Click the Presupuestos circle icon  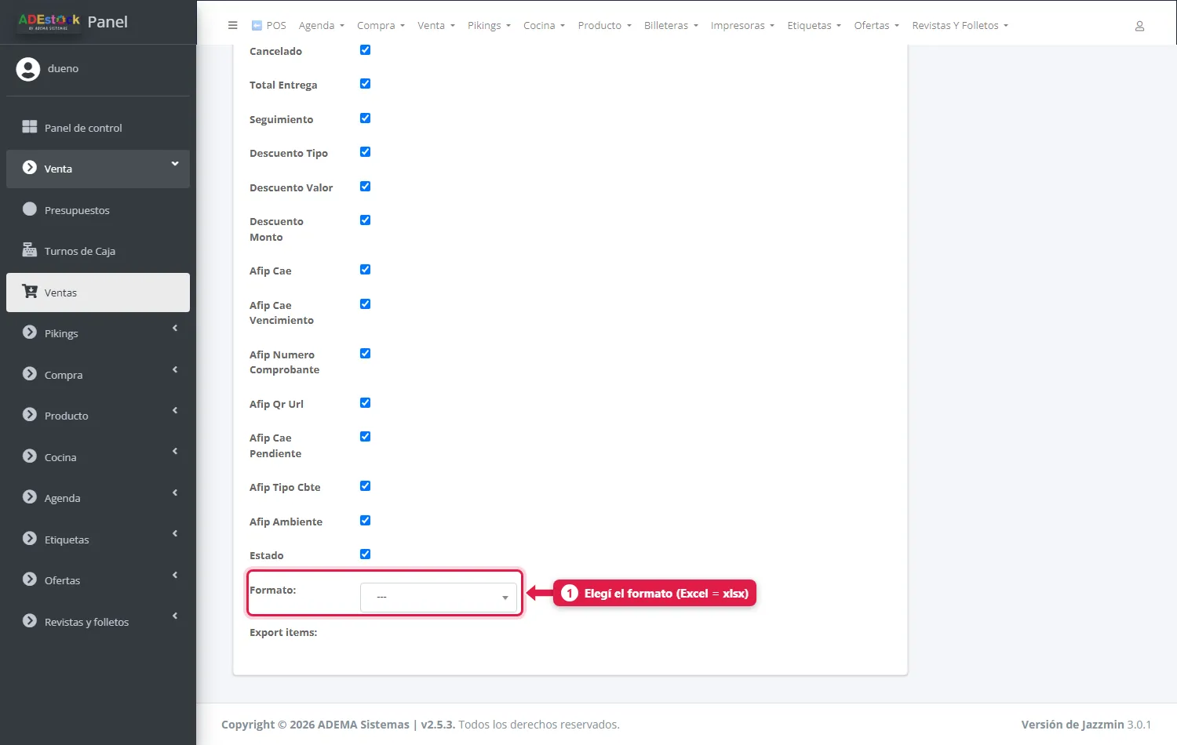(x=30, y=209)
